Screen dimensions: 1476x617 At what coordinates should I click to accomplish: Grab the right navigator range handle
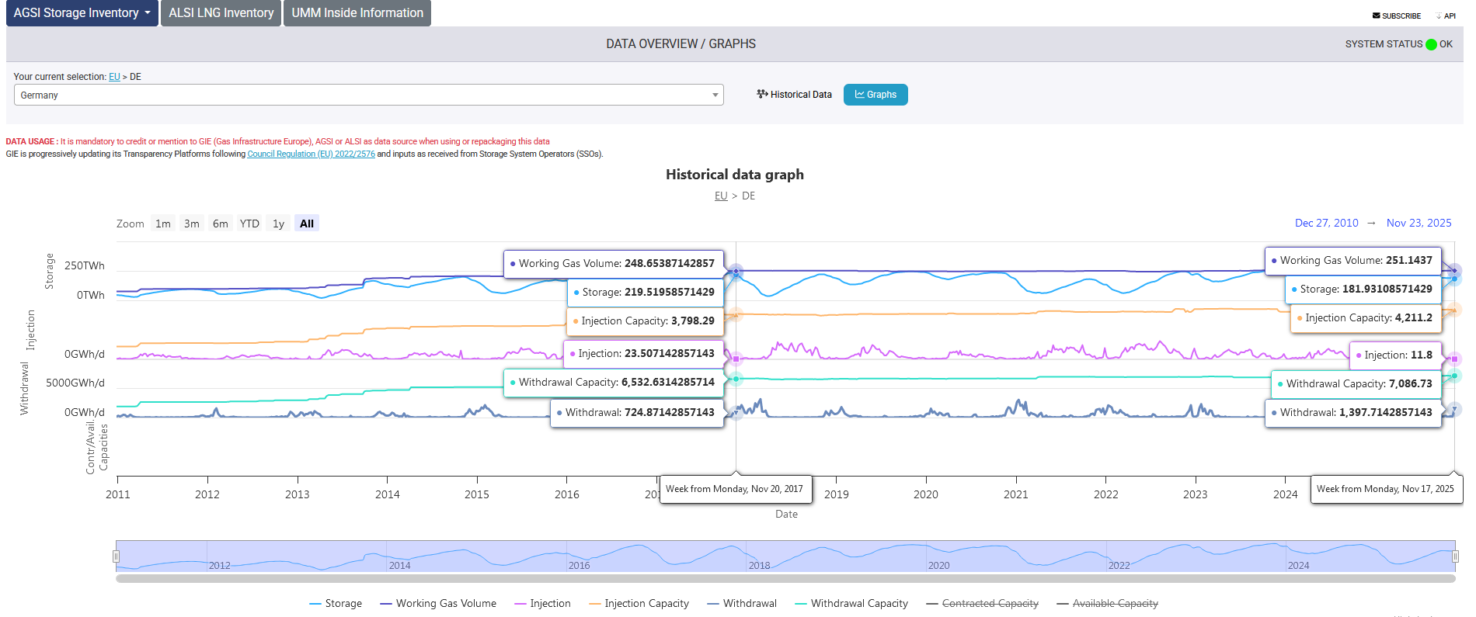click(x=1455, y=556)
